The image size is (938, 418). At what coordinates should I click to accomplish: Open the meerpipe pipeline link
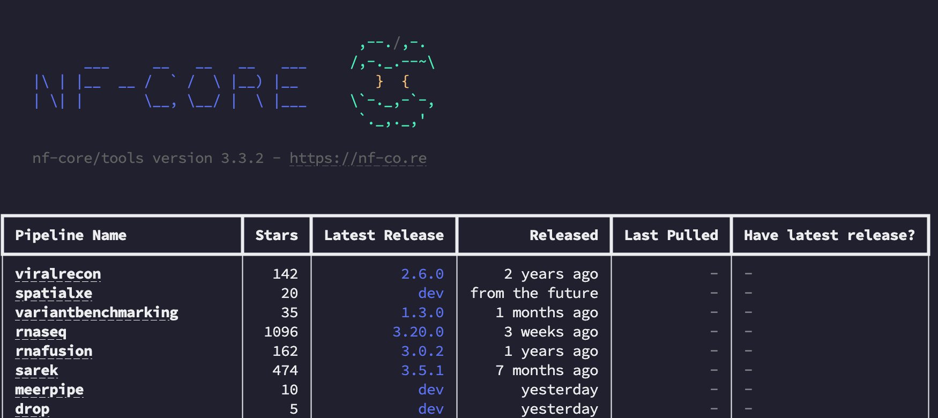click(49, 390)
